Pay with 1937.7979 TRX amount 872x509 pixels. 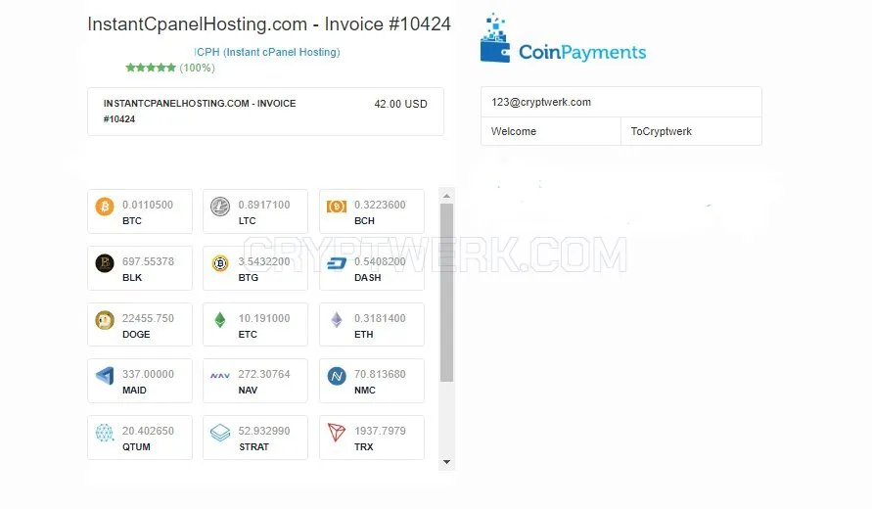(380, 431)
